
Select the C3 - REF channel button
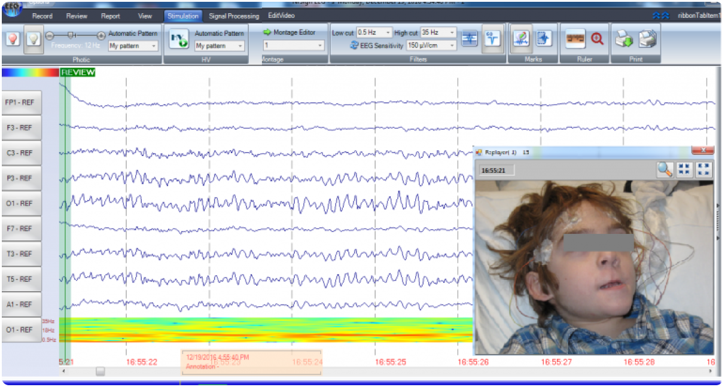tap(22, 153)
